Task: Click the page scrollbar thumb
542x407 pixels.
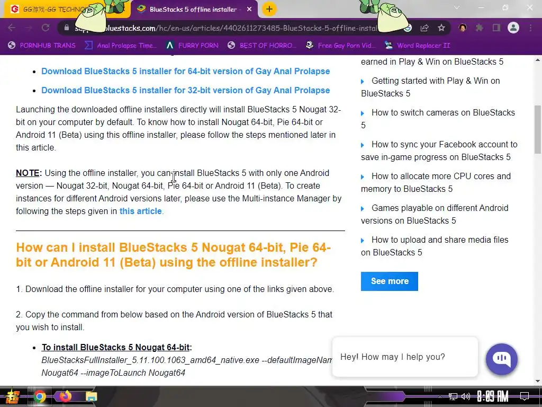Action: point(538,129)
